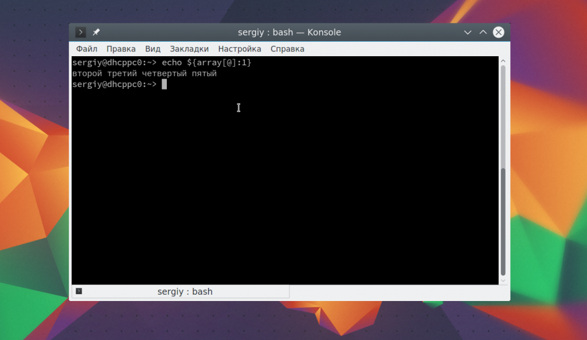Maximize the Konsole window

(x=483, y=32)
